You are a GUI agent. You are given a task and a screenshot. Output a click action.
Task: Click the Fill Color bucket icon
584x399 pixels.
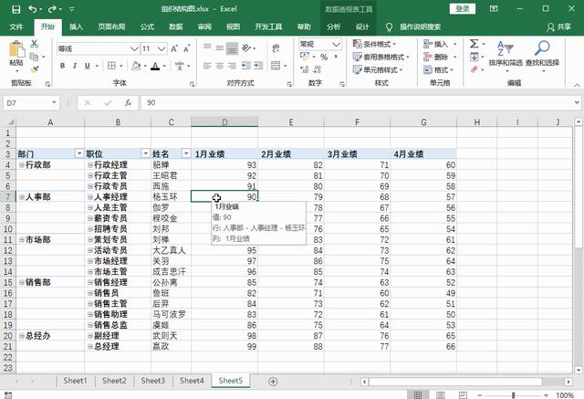[x=136, y=66]
